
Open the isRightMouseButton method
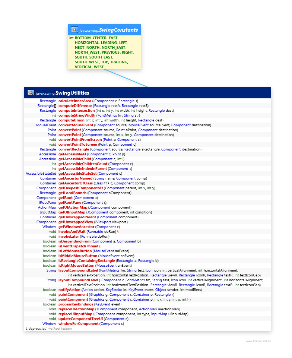pyautogui.click(x=76, y=266)
